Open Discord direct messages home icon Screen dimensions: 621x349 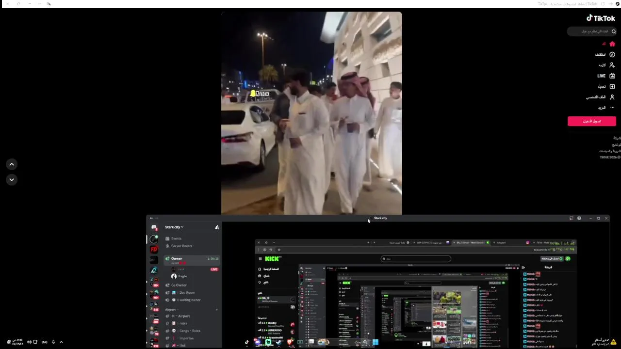point(154,227)
